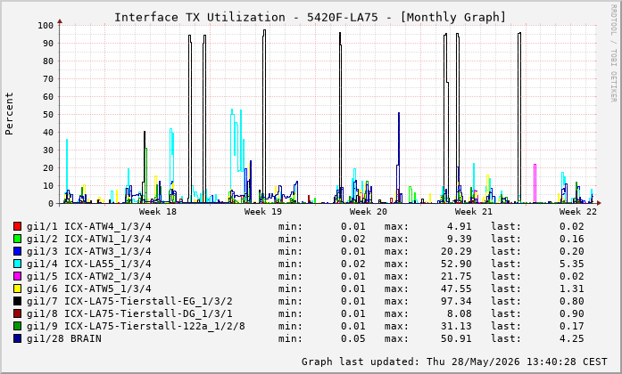Click max value 4.91 for gi1/1
The height and width of the screenshot is (374, 622).
459,227
